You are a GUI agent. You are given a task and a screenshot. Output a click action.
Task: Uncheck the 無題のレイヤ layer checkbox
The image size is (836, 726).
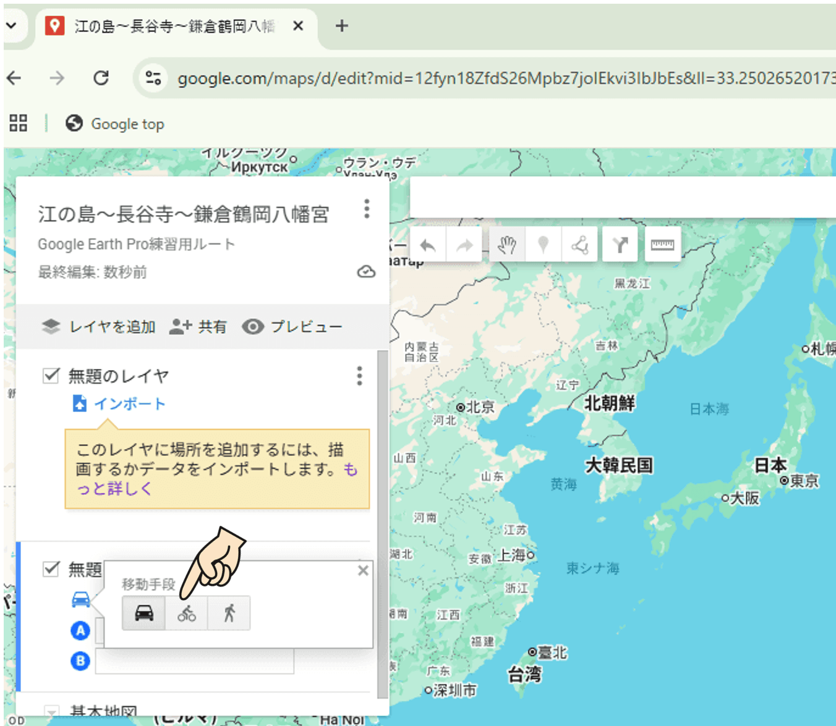coord(51,376)
